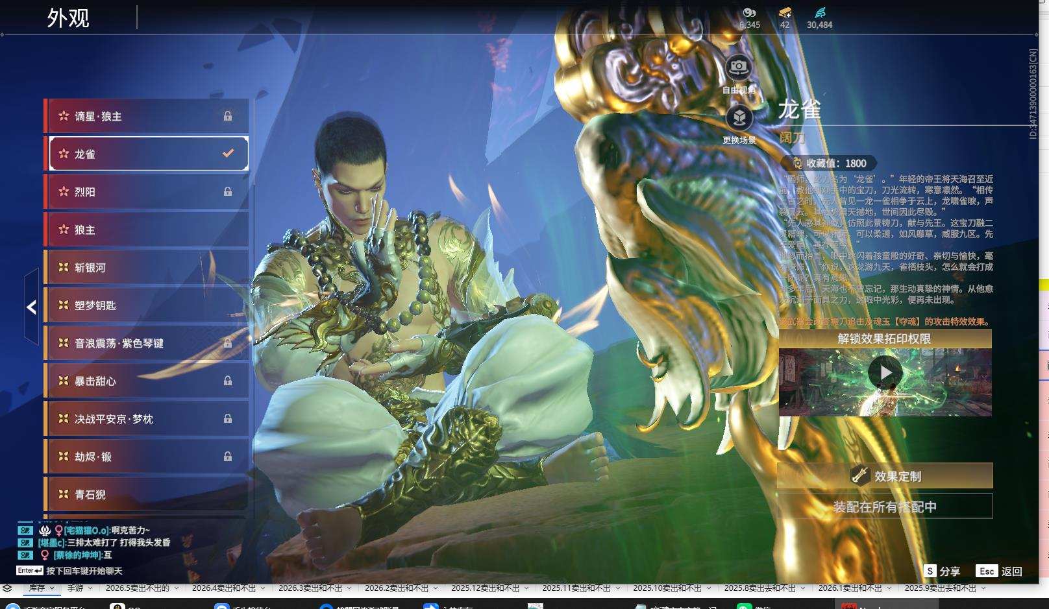
Task: Click the 收藏值: 1800 text
Action: 836,163
